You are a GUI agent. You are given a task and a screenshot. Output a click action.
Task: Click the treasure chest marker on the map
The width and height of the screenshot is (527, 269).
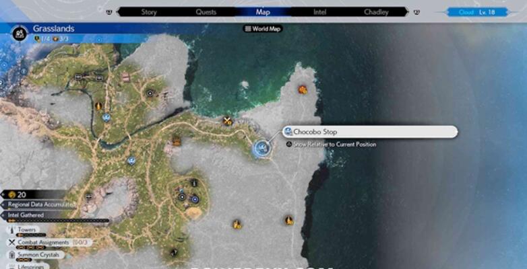(177, 141)
